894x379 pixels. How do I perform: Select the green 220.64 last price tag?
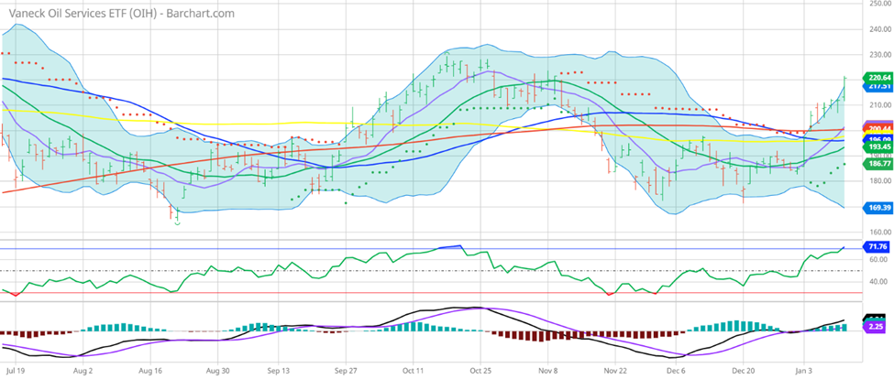pos(878,78)
